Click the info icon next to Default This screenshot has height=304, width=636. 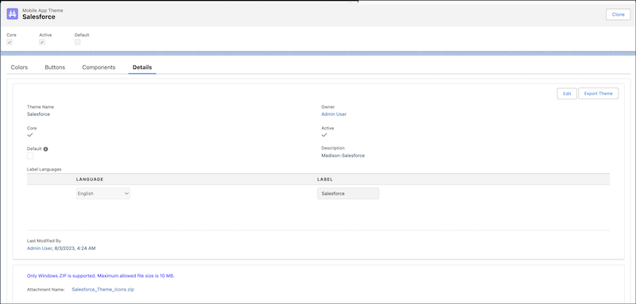pyautogui.click(x=45, y=149)
